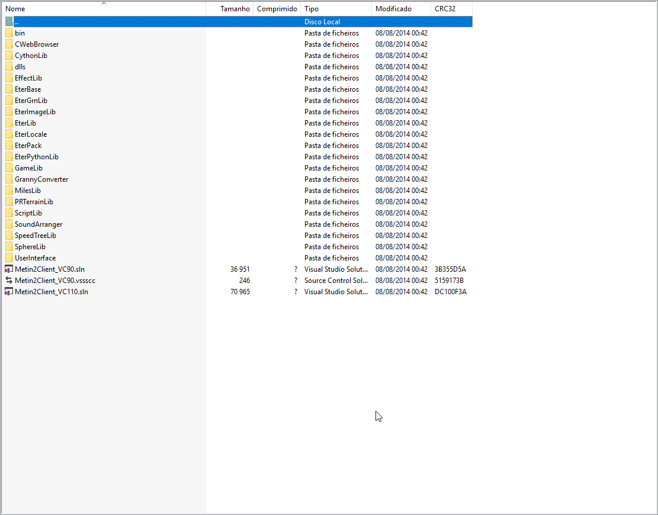Click the EterBase folder icon

click(9, 89)
